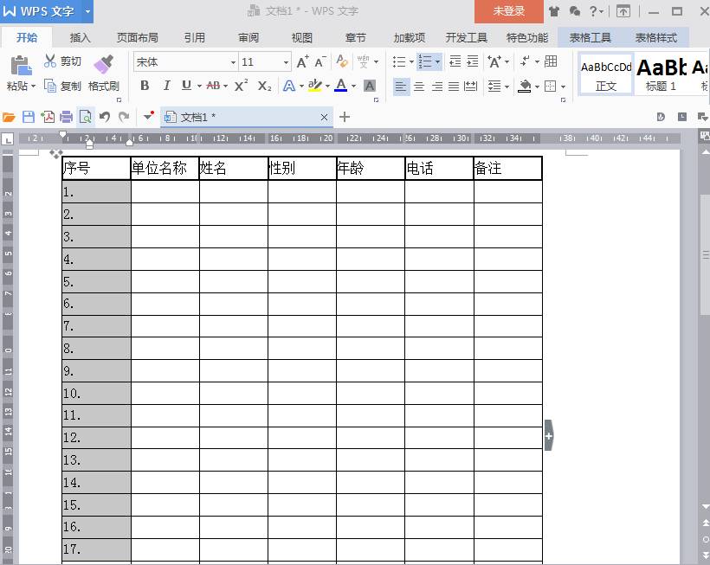
Task: Click the save document icon
Action: tap(29, 117)
